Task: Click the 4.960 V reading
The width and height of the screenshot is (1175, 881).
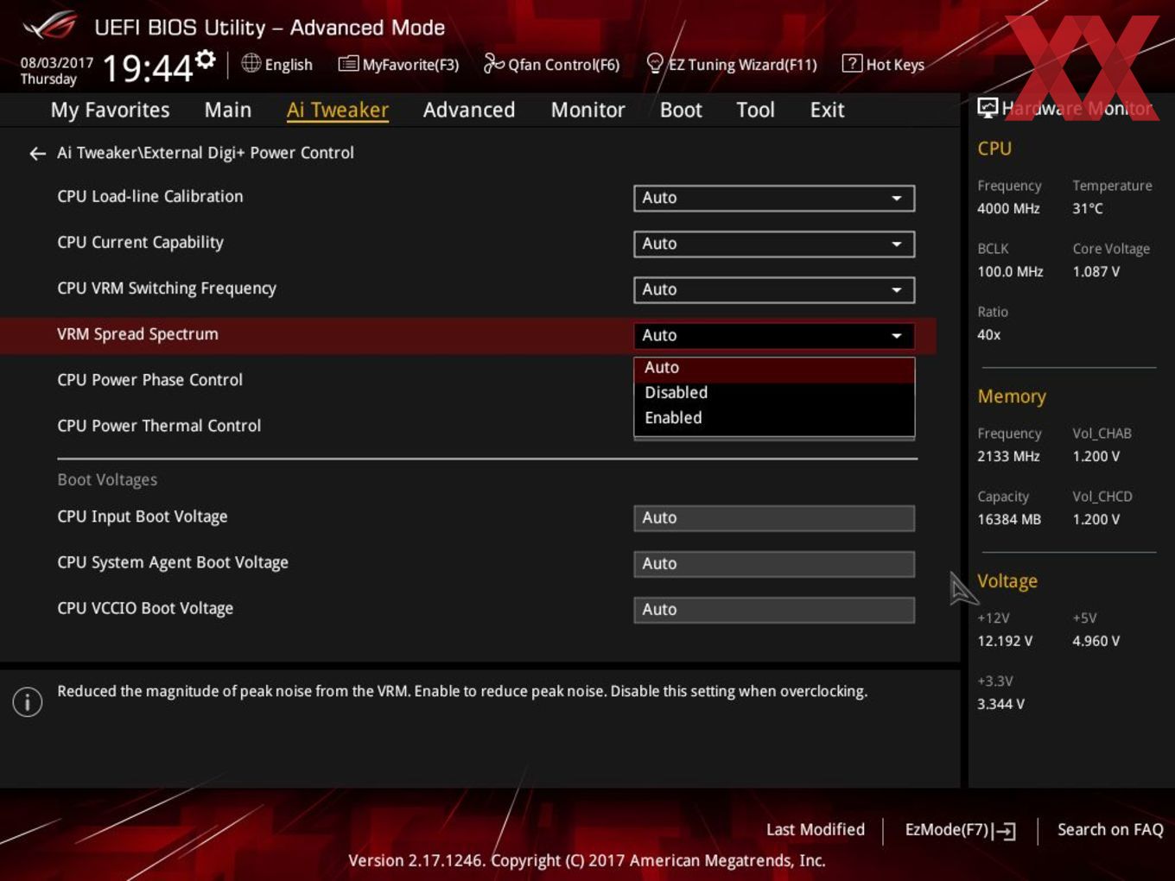Action: coord(1096,642)
